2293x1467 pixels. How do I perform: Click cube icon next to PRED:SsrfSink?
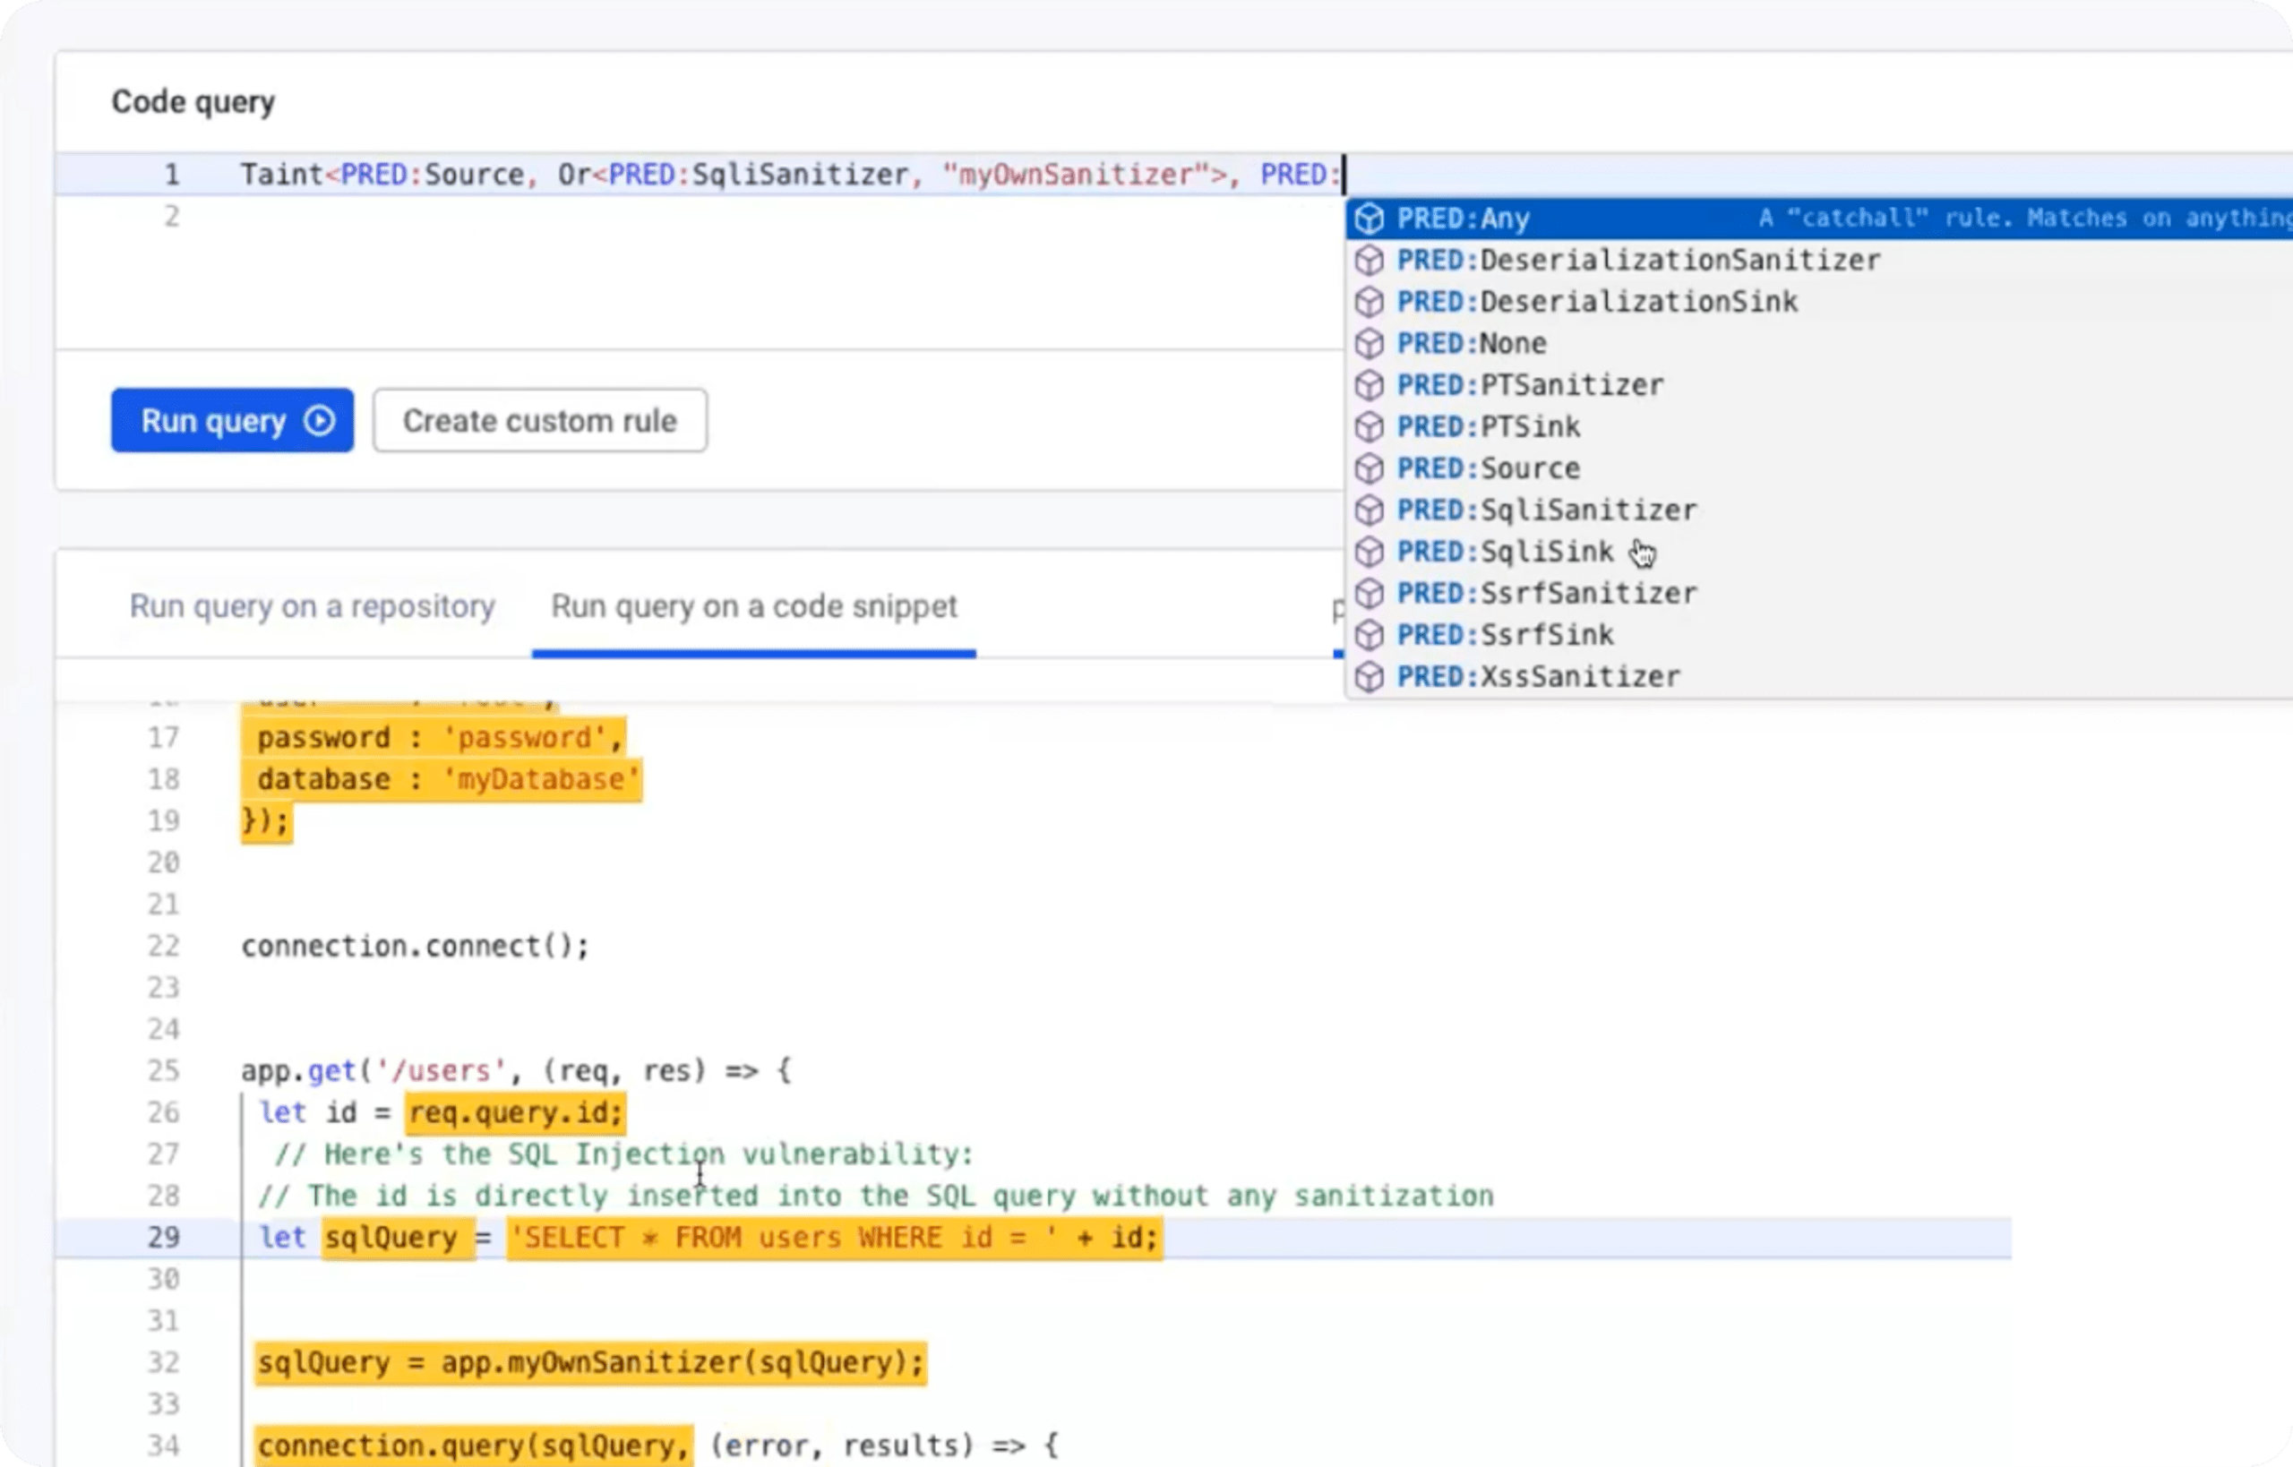coord(1369,634)
